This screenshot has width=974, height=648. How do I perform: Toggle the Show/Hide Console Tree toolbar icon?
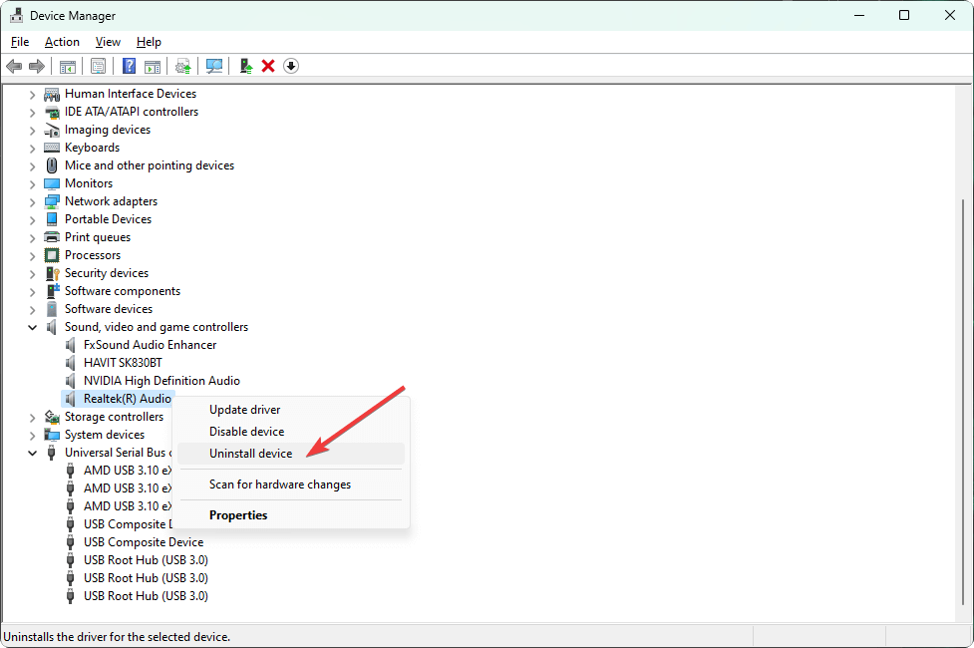[x=68, y=66]
